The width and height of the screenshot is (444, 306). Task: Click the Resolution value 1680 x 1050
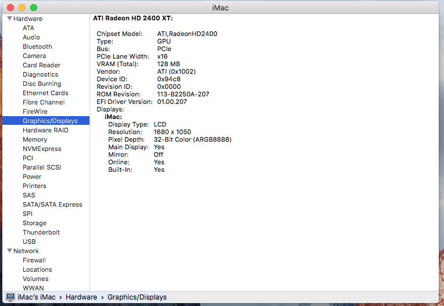click(x=173, y=132)
